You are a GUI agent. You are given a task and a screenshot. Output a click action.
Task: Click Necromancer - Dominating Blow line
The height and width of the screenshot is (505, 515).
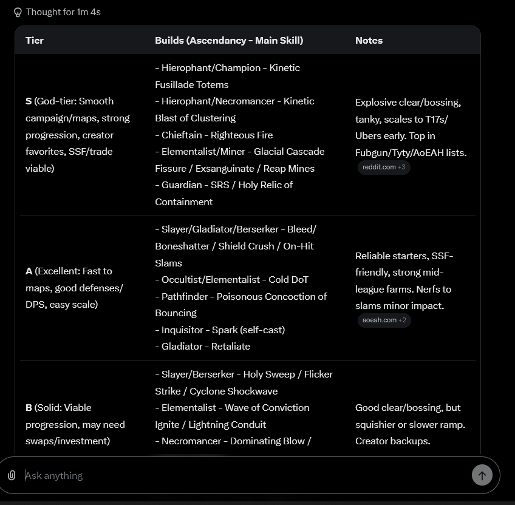click(x=233, y=441)
